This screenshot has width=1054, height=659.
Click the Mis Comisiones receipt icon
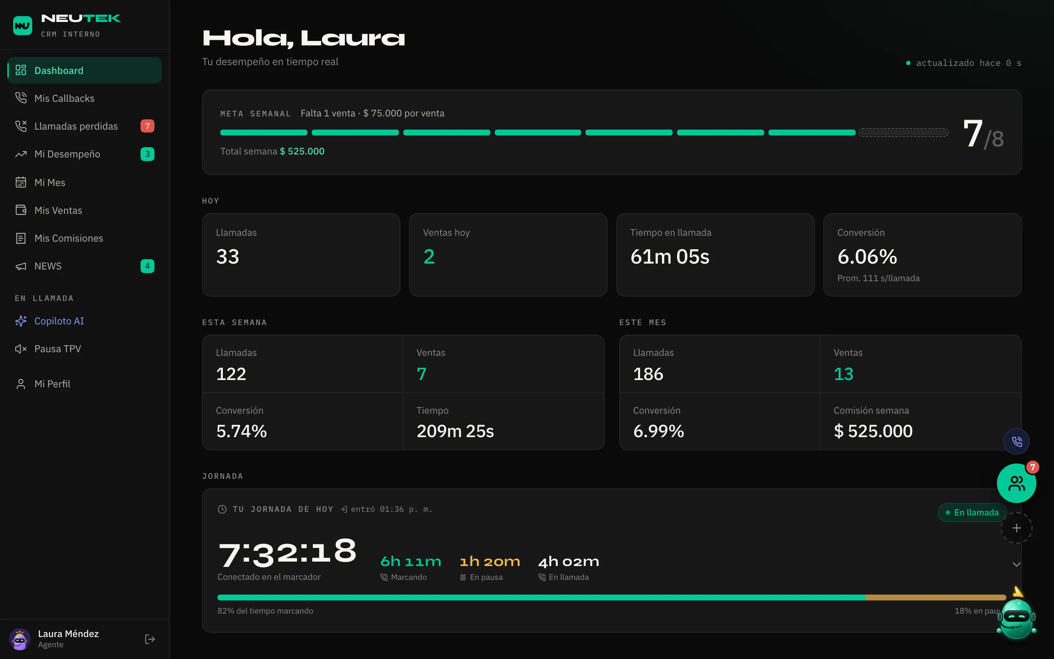click(x=21, y=238)
